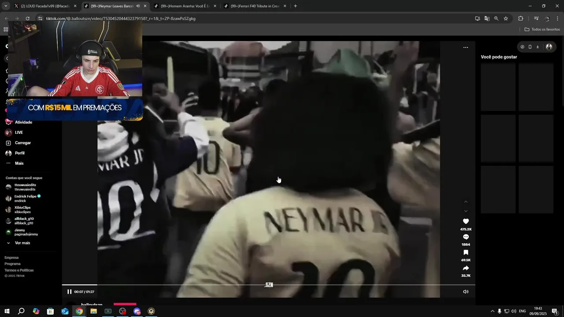This screenshot has width=564, height=317.
Task: Go to the previous video arrow
Action: click(x=466, y=202)
